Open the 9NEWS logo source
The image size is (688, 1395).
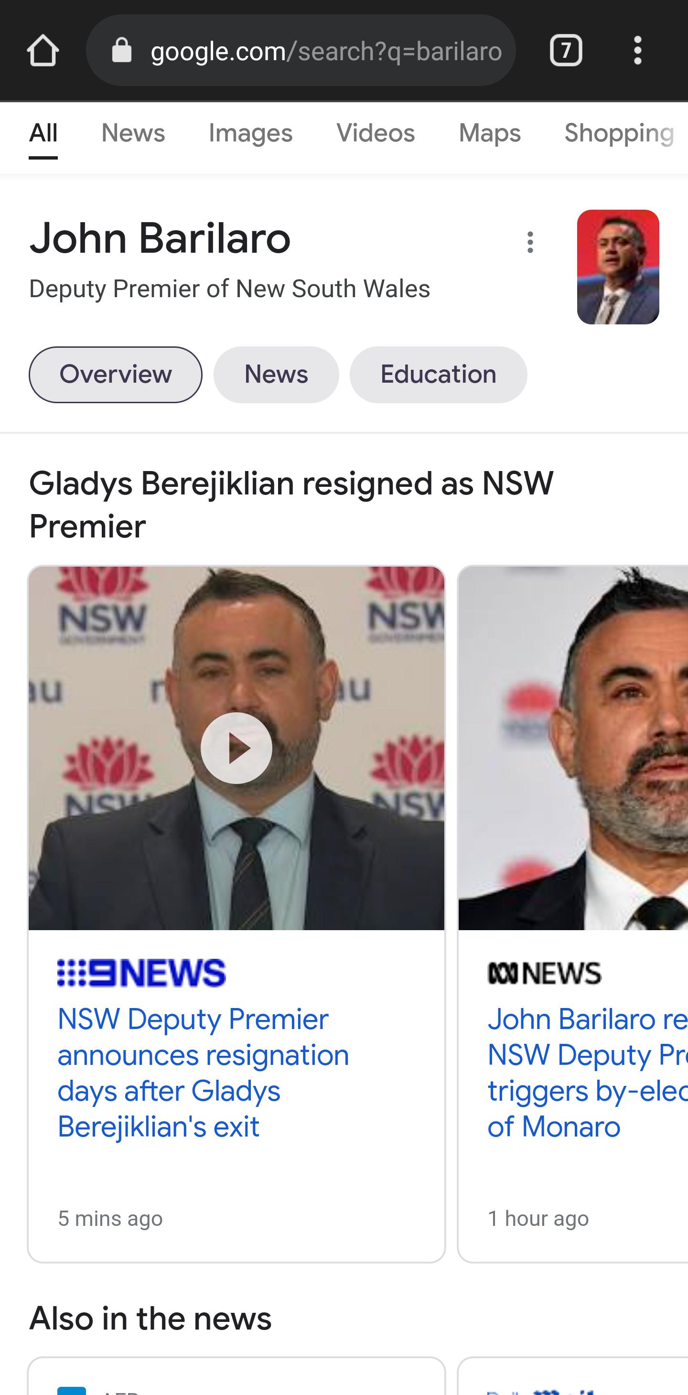(x=141, y=973)
